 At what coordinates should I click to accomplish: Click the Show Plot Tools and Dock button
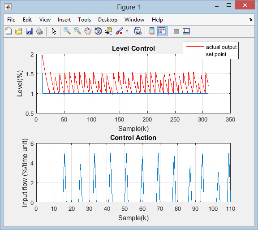click(186, 31)
